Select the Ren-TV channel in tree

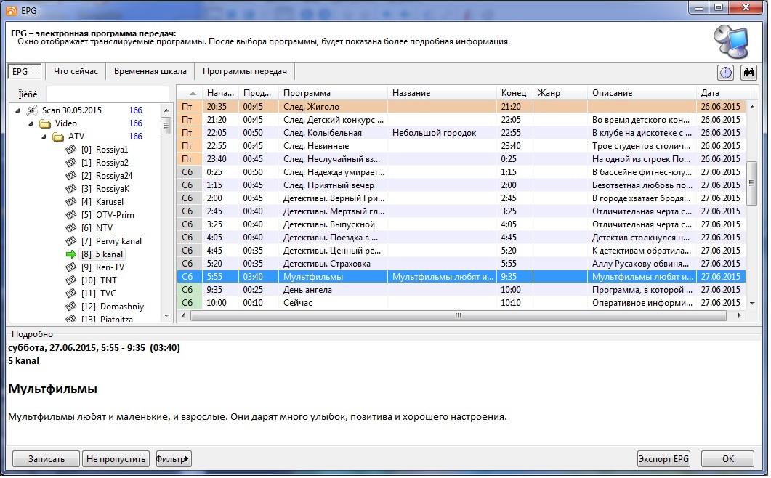[x=110, y=267]
